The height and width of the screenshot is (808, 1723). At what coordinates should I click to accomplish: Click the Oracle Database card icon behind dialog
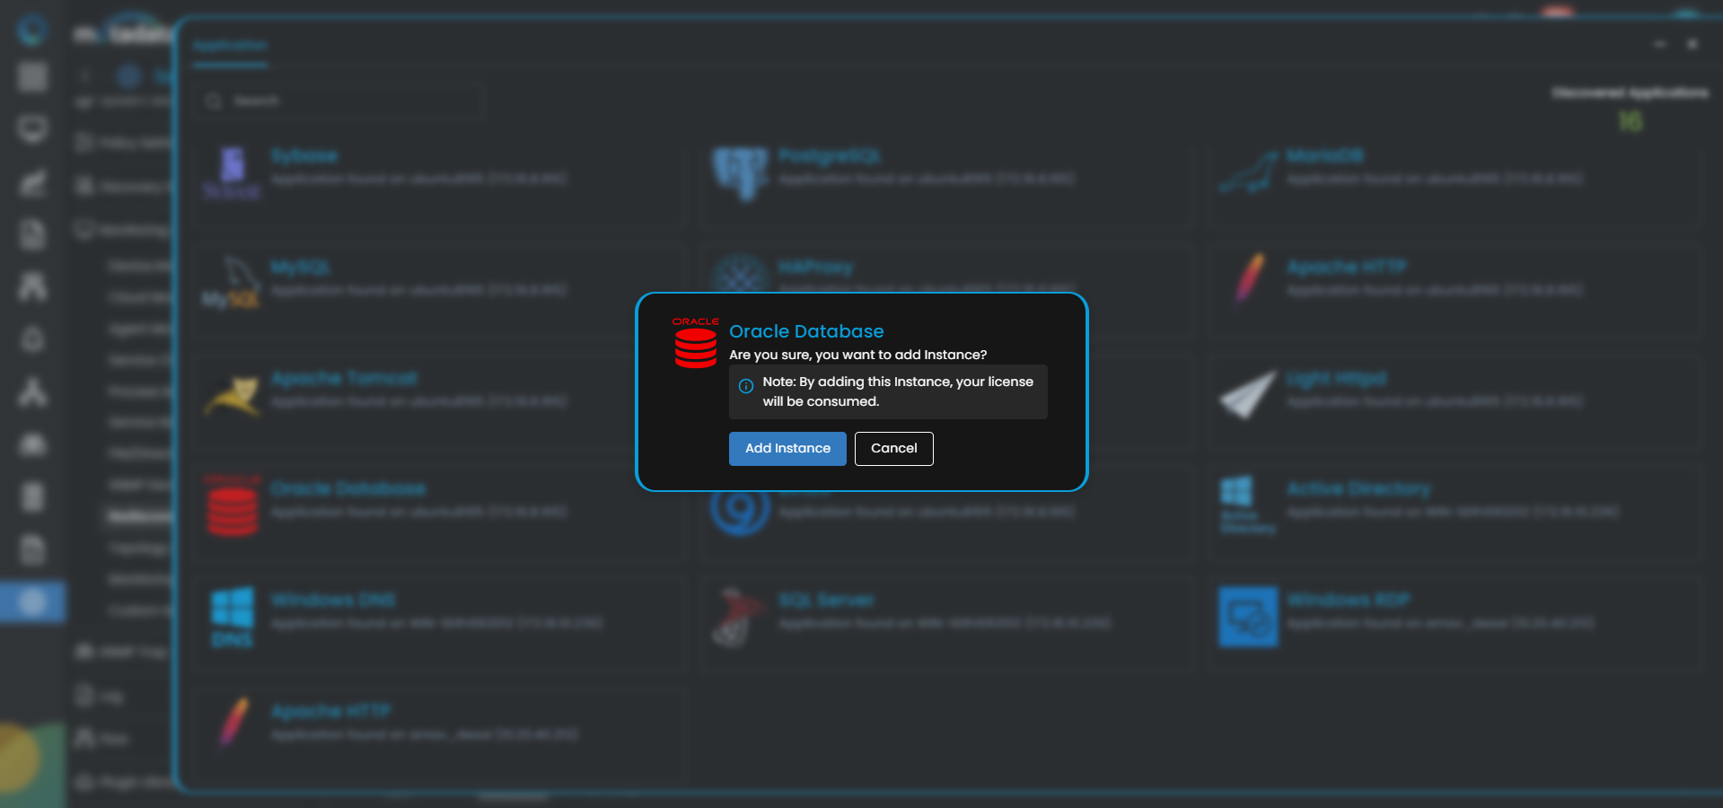[x=233, y=505]
